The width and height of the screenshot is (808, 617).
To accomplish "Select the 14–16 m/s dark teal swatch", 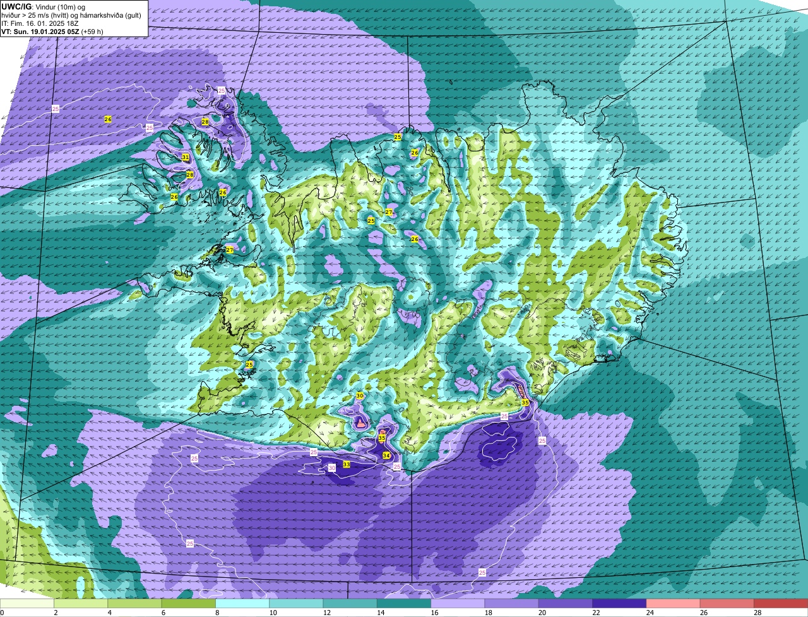I will pos(404,603).
